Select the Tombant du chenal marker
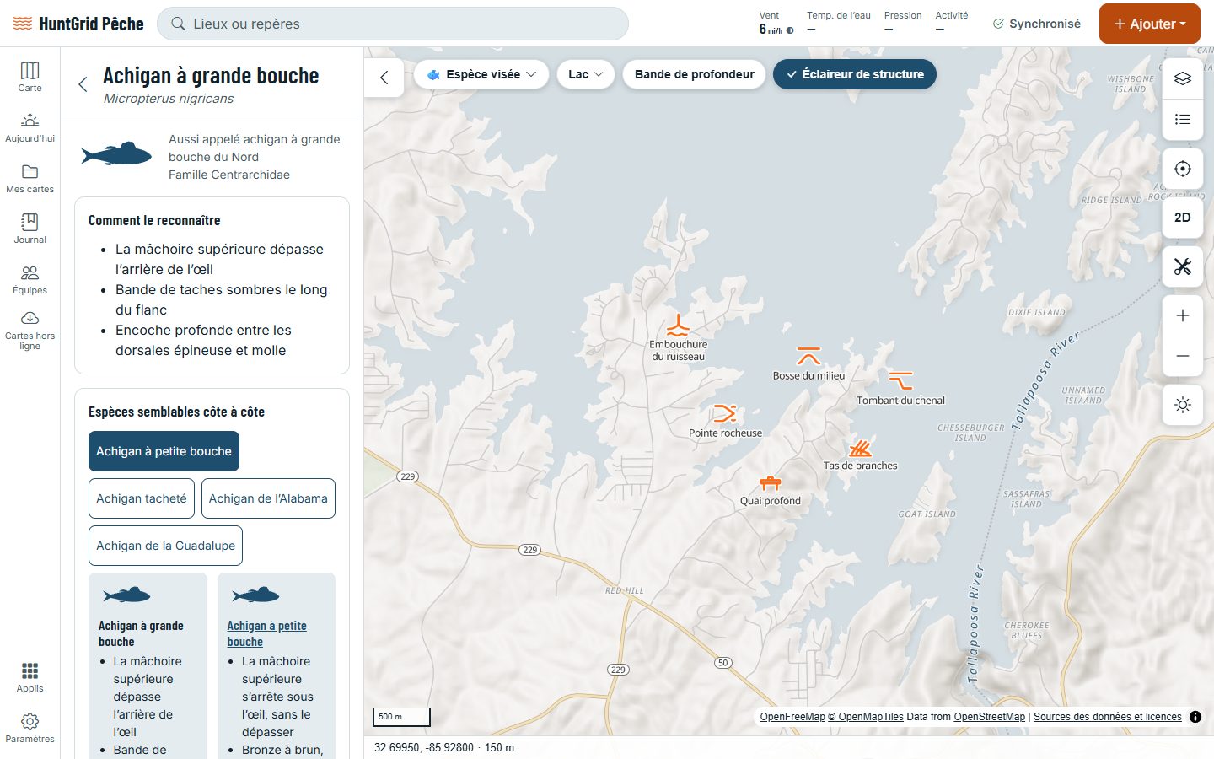The height and width of the screenshot is (759, 1214). tap(900, 380)
